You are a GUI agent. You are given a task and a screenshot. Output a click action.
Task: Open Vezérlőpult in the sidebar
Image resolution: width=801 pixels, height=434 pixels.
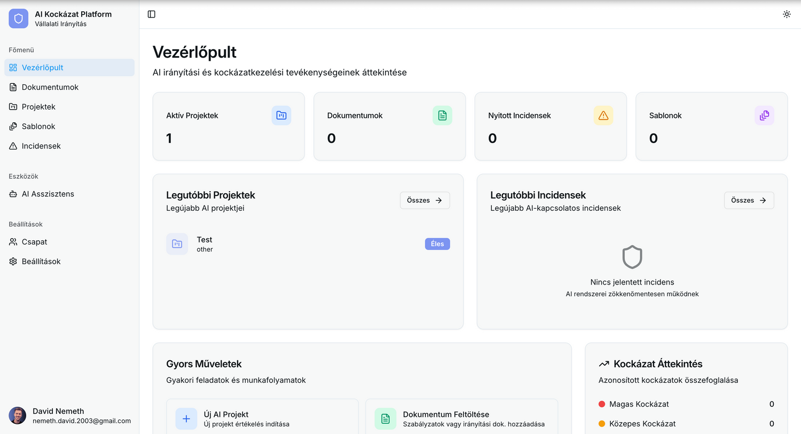[43, 68]
